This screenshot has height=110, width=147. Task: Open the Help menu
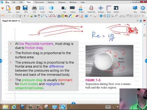[x=83, y=2]
